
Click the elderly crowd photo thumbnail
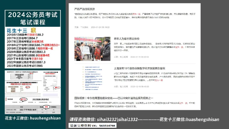pyautogui.click(x=92, y=49)
